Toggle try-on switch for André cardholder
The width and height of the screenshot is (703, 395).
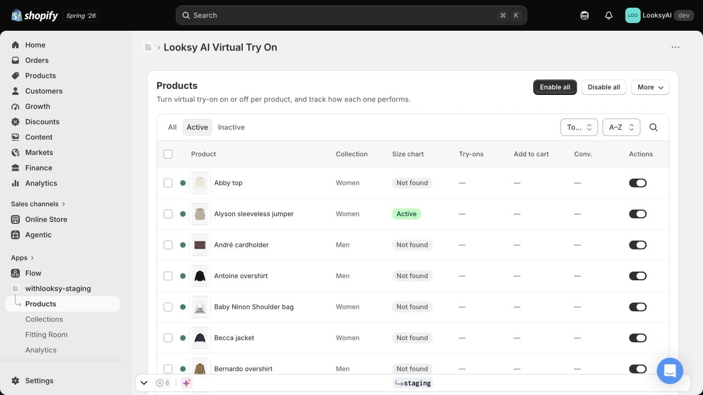pos(638,245)
